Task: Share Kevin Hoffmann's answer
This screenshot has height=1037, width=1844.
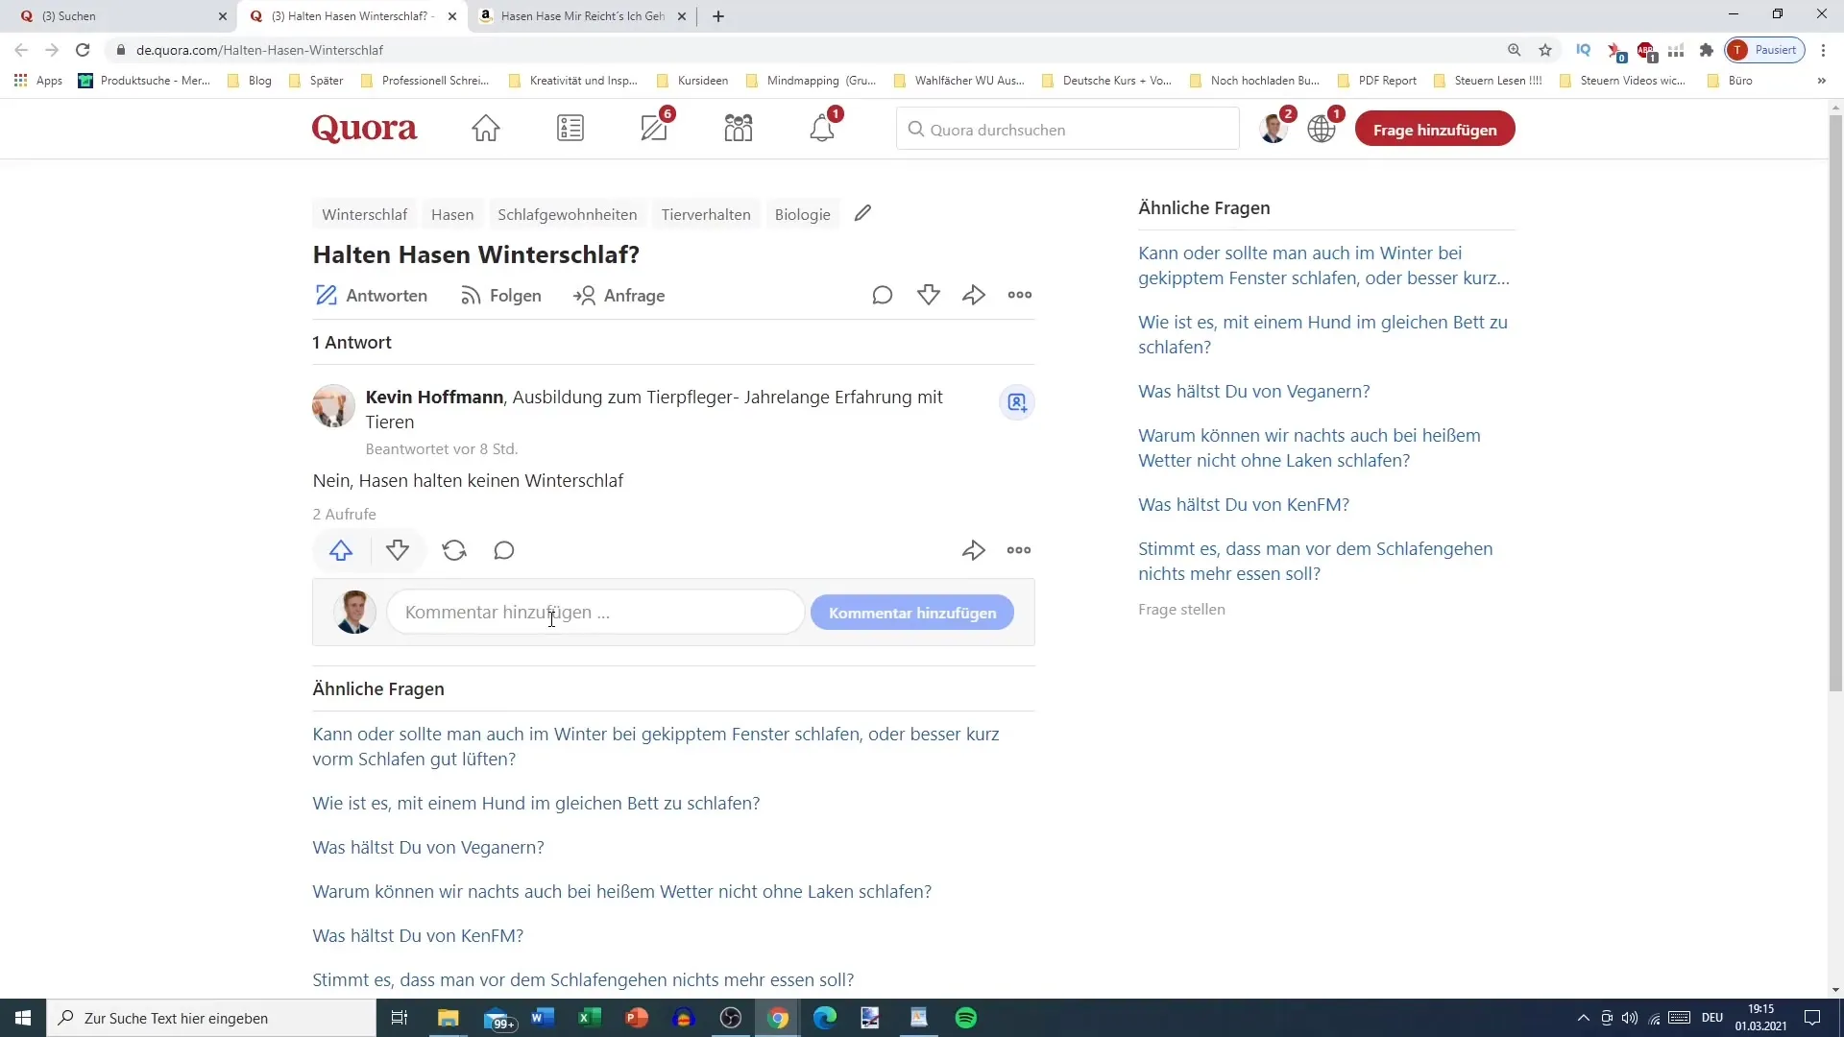Action: (x=974, y=550)
